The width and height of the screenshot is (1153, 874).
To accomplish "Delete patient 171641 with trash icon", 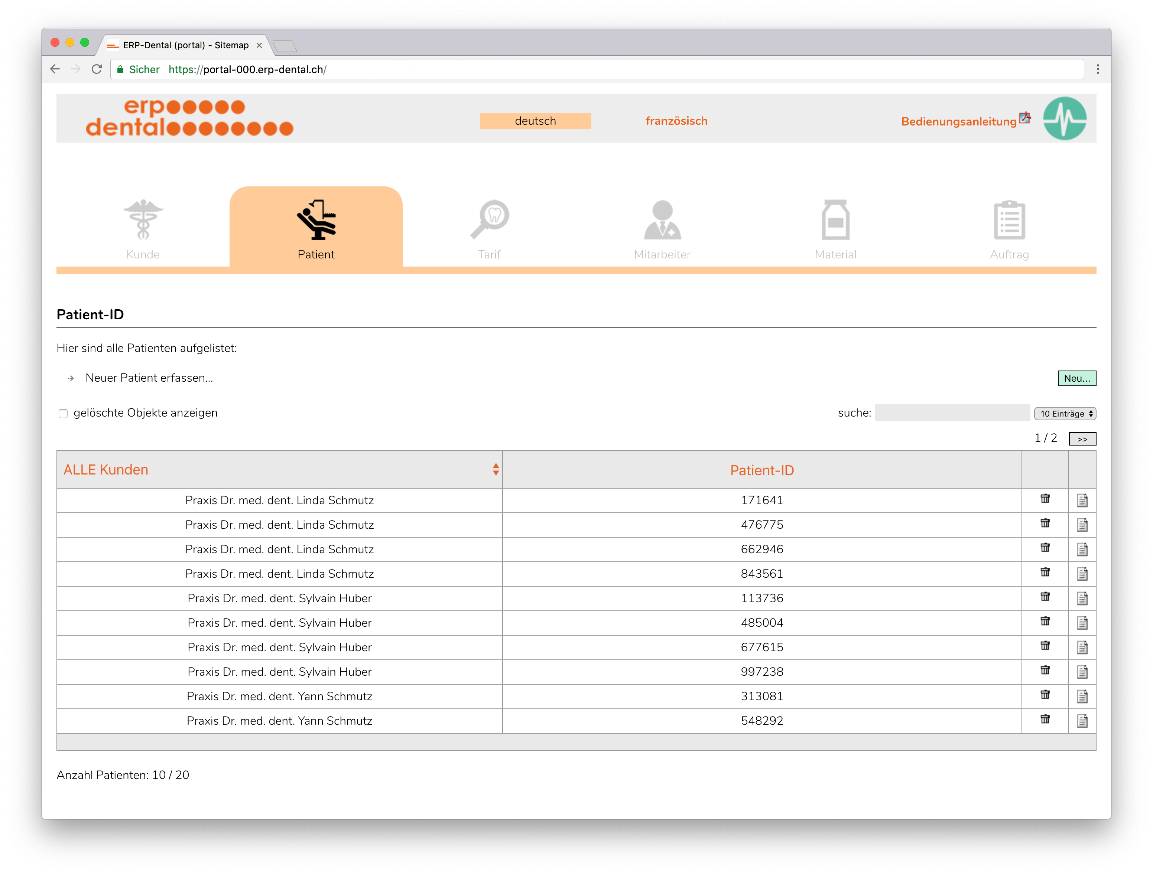I will 1045,499.
